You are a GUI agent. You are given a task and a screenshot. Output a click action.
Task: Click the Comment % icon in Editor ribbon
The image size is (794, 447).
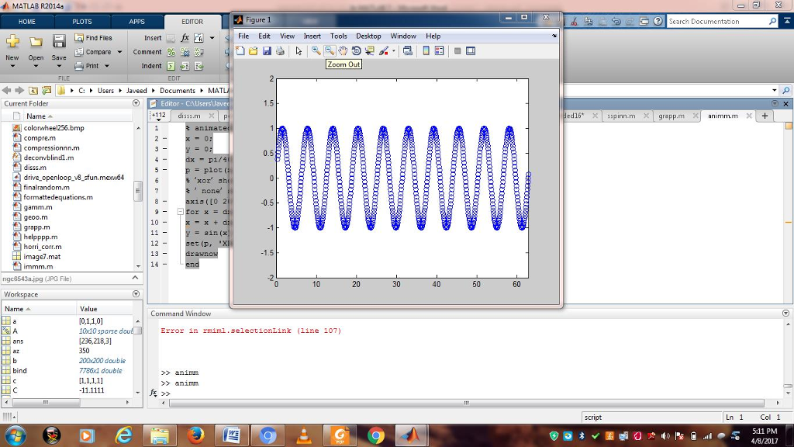point(171,52)
